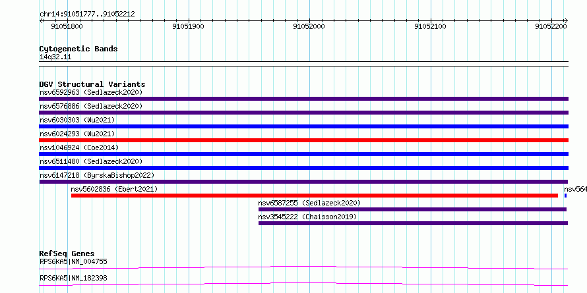Click ruler tick label 91051900
Image resolution: width=587 pixels, height=293 pixels.
point(189,26)
